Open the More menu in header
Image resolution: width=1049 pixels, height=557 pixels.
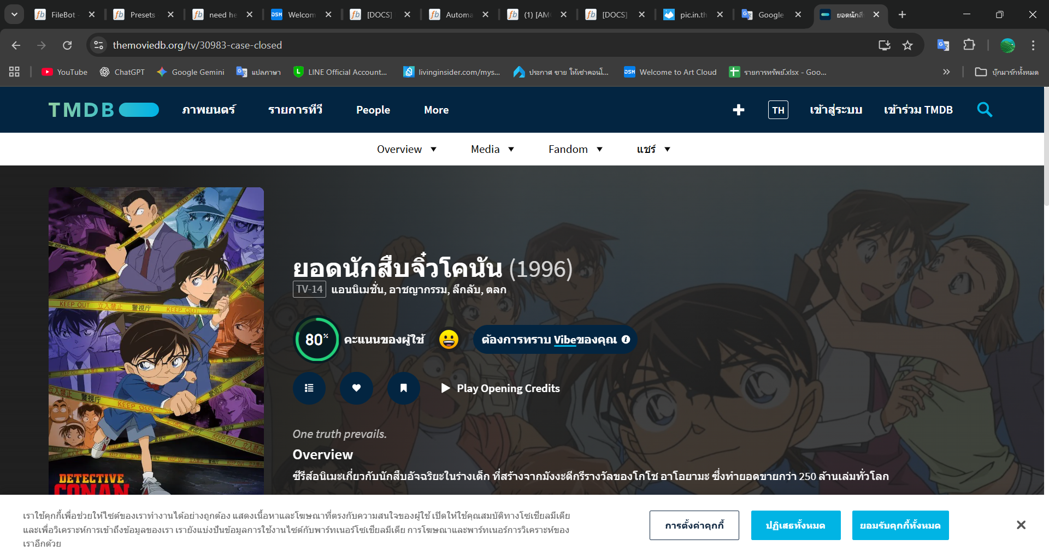tap(436, 110)
